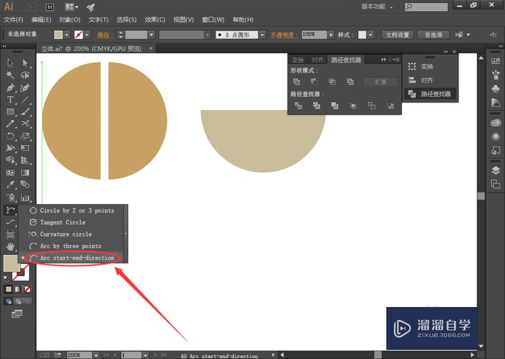Set fill mode to None in the toolbox
Viewport: 505px width, 359px height.
point(28,289)
